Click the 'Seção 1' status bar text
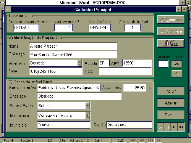This screenshot has height=143, width=191. [27, 140]
